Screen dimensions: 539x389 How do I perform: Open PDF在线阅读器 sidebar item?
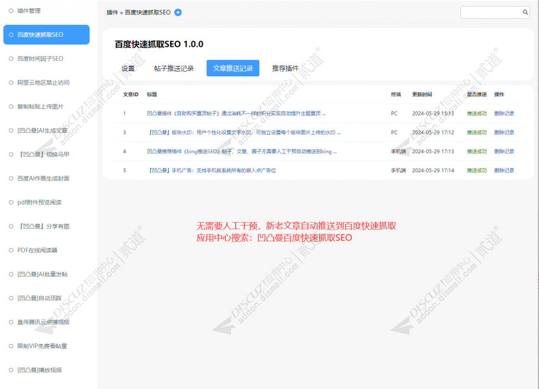click(x=37, y=250)
